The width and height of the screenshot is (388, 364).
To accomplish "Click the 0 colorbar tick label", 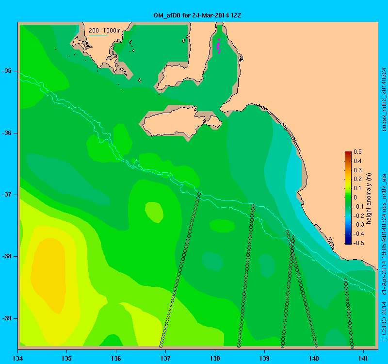I will [356, 198].
